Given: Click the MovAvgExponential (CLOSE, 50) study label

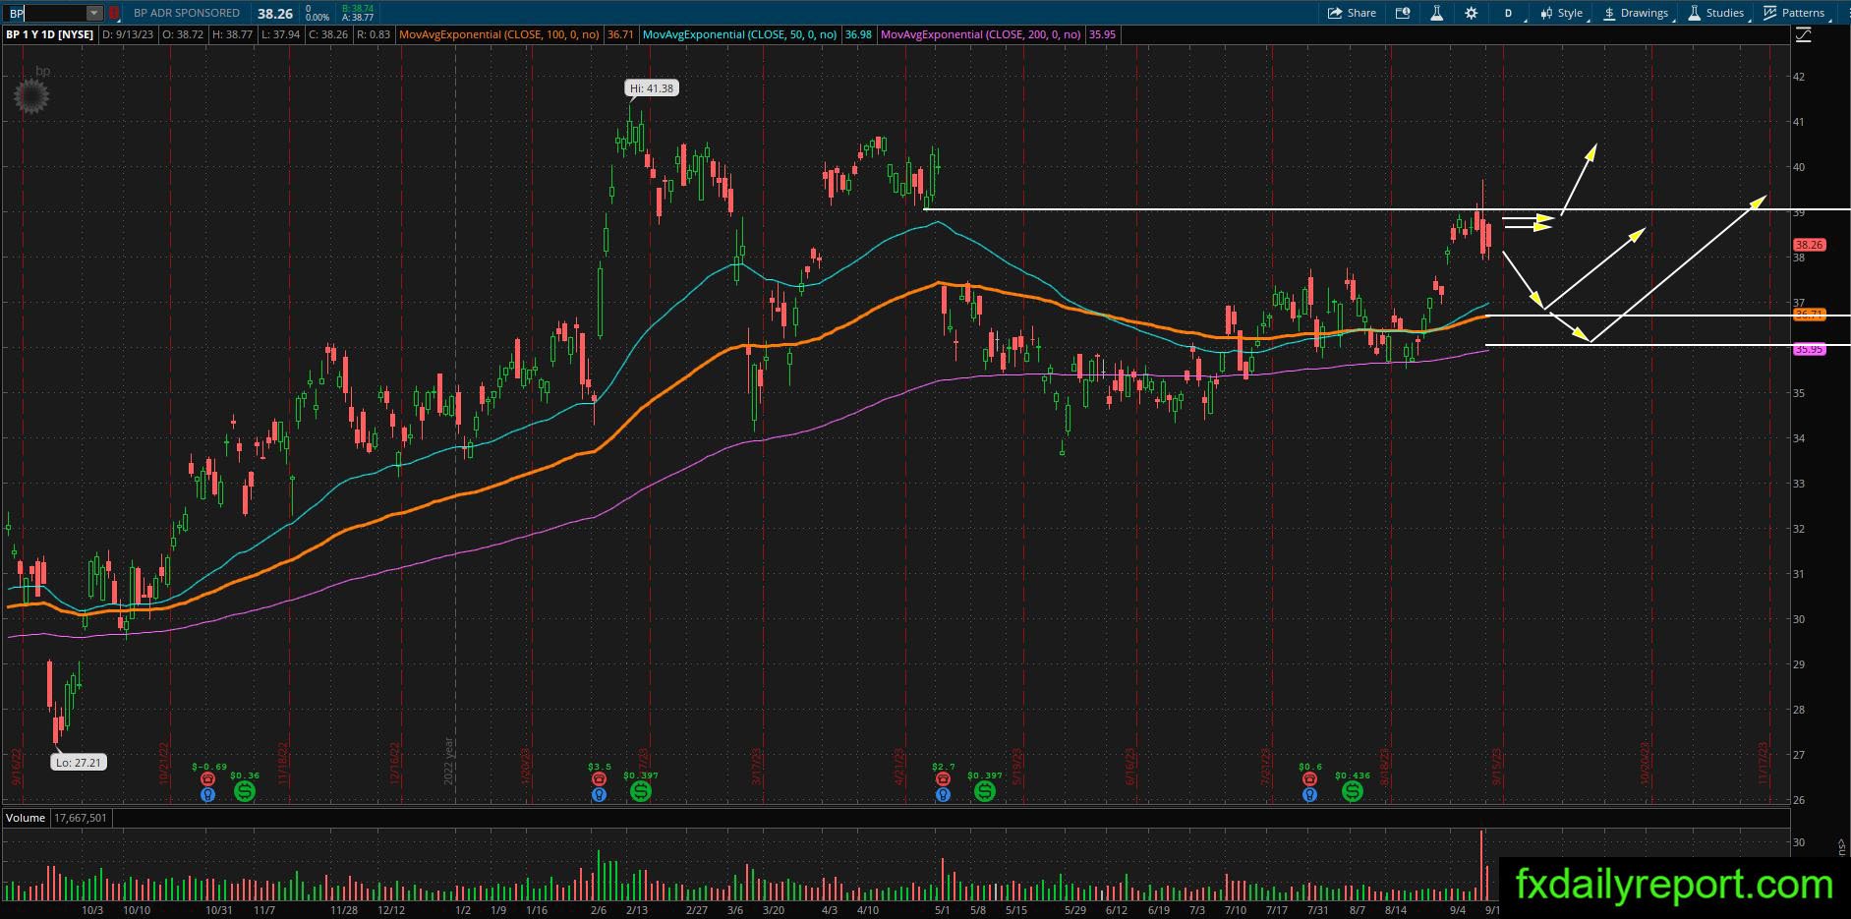Looking at the screenshot, I should tap(739, 34).
